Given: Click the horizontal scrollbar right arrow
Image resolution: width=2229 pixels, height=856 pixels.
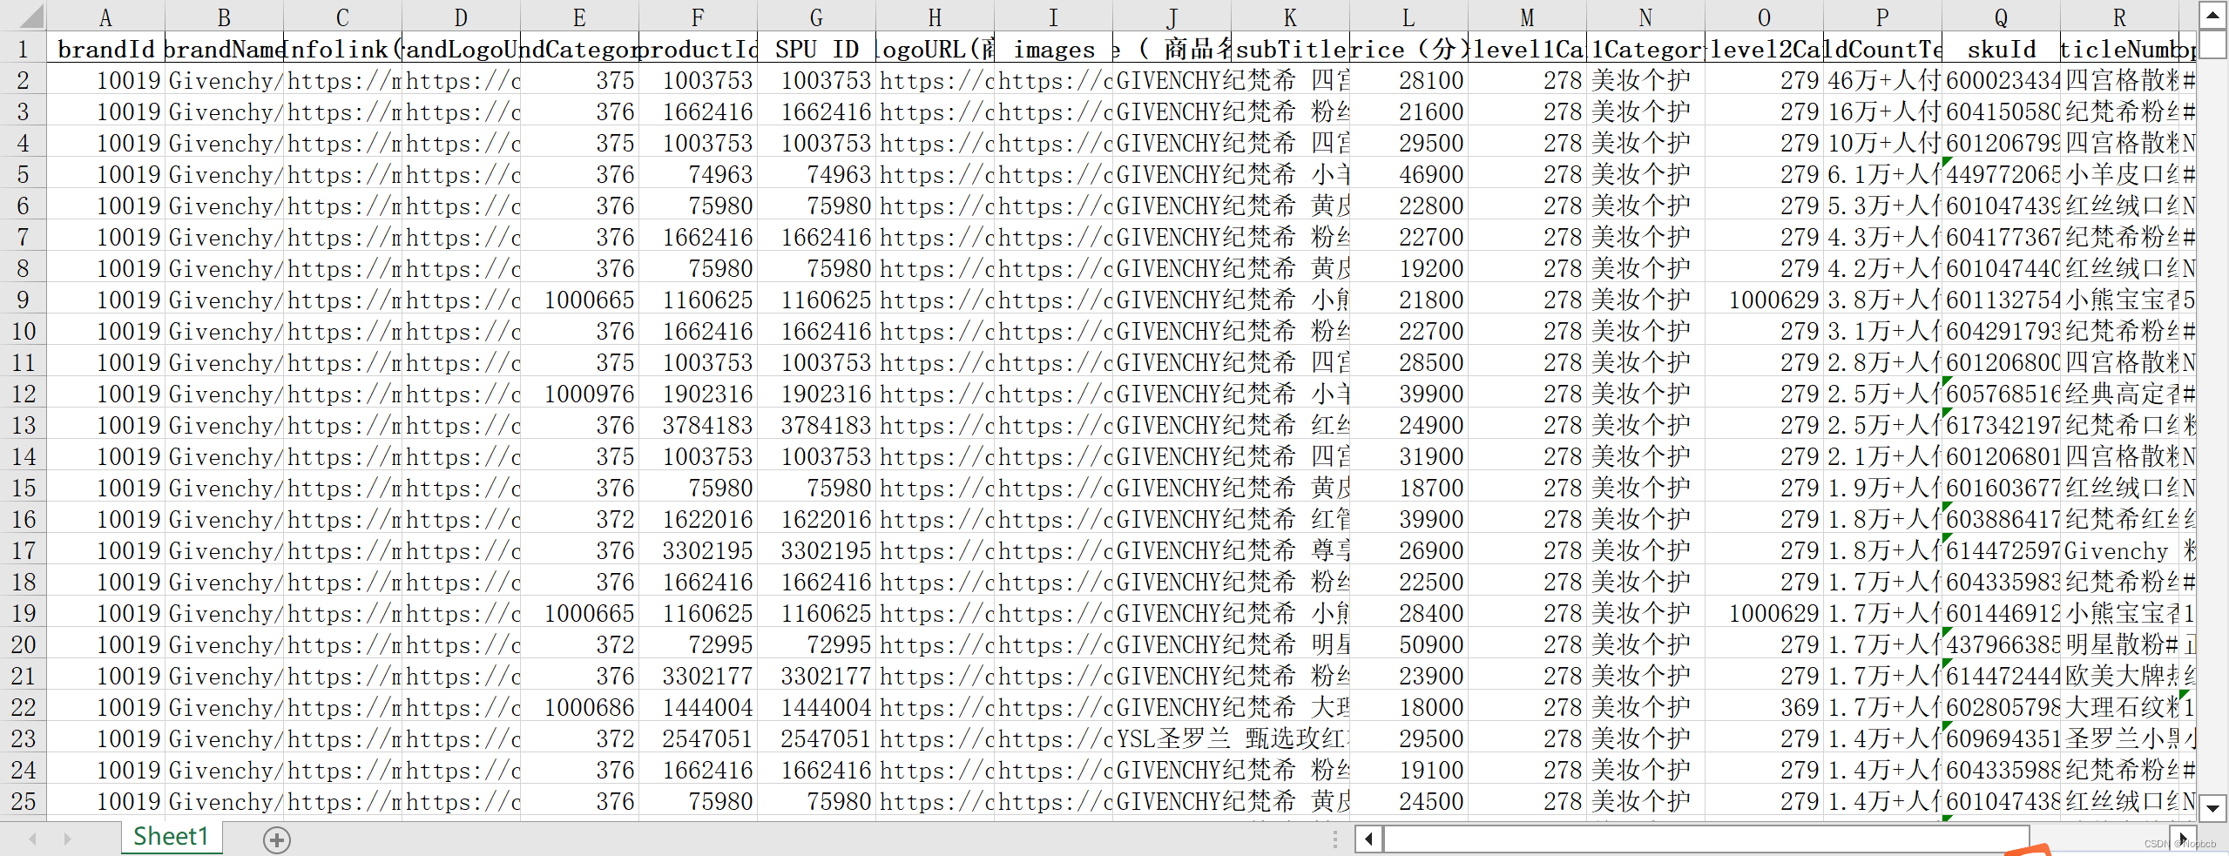Looking at the screenshot, I should [x=2183, y=839].
